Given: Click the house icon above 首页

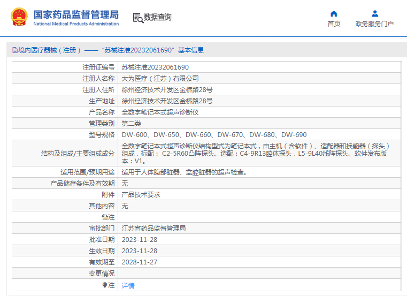Looking at the screenshot, I should [x=334, y=13].
